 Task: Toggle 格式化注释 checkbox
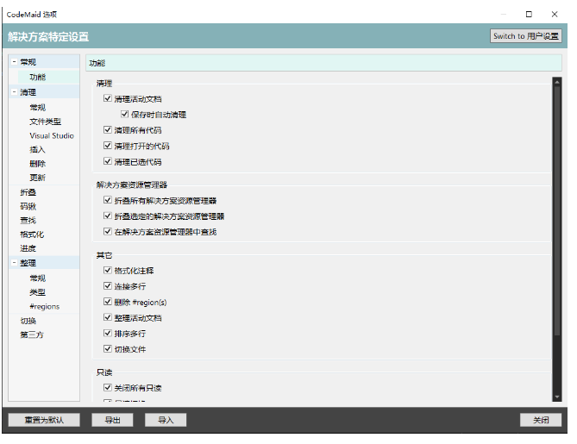click(108, 271)
